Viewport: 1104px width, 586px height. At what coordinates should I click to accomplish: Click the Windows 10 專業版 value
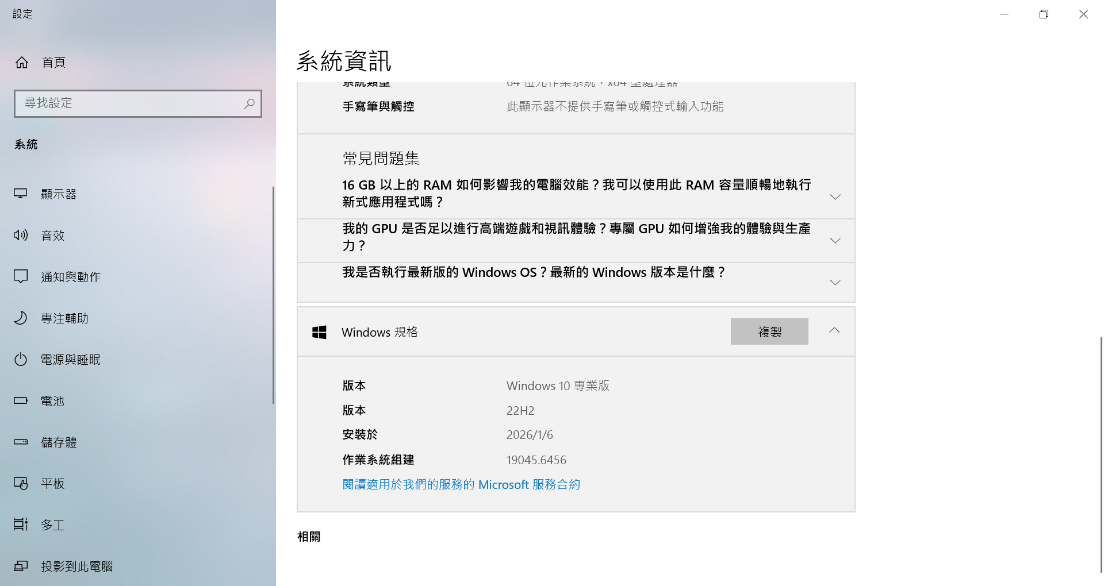tap(558, 385)
